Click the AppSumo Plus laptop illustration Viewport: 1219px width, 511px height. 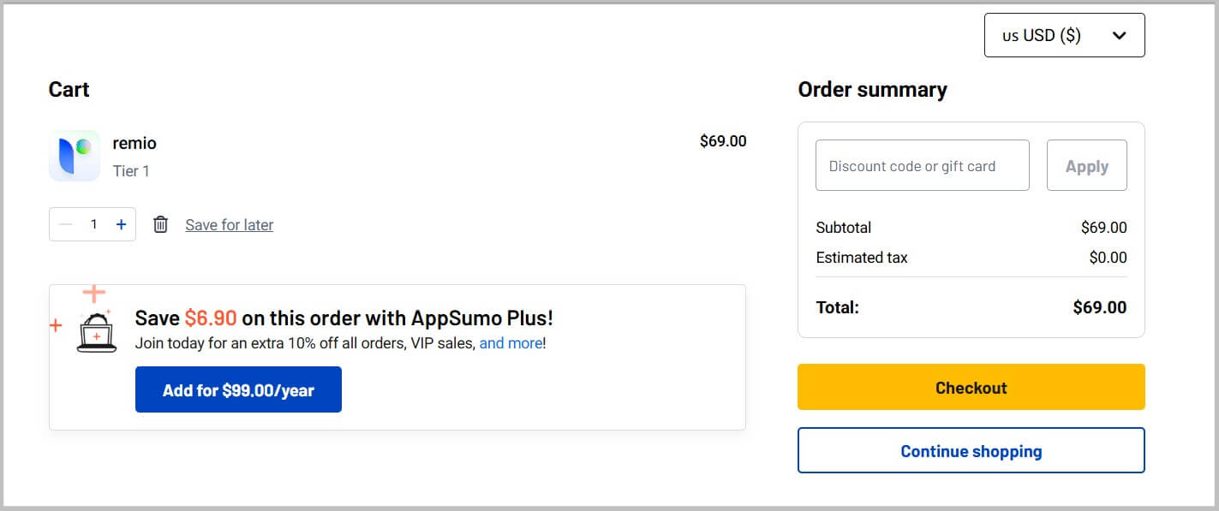96,332
